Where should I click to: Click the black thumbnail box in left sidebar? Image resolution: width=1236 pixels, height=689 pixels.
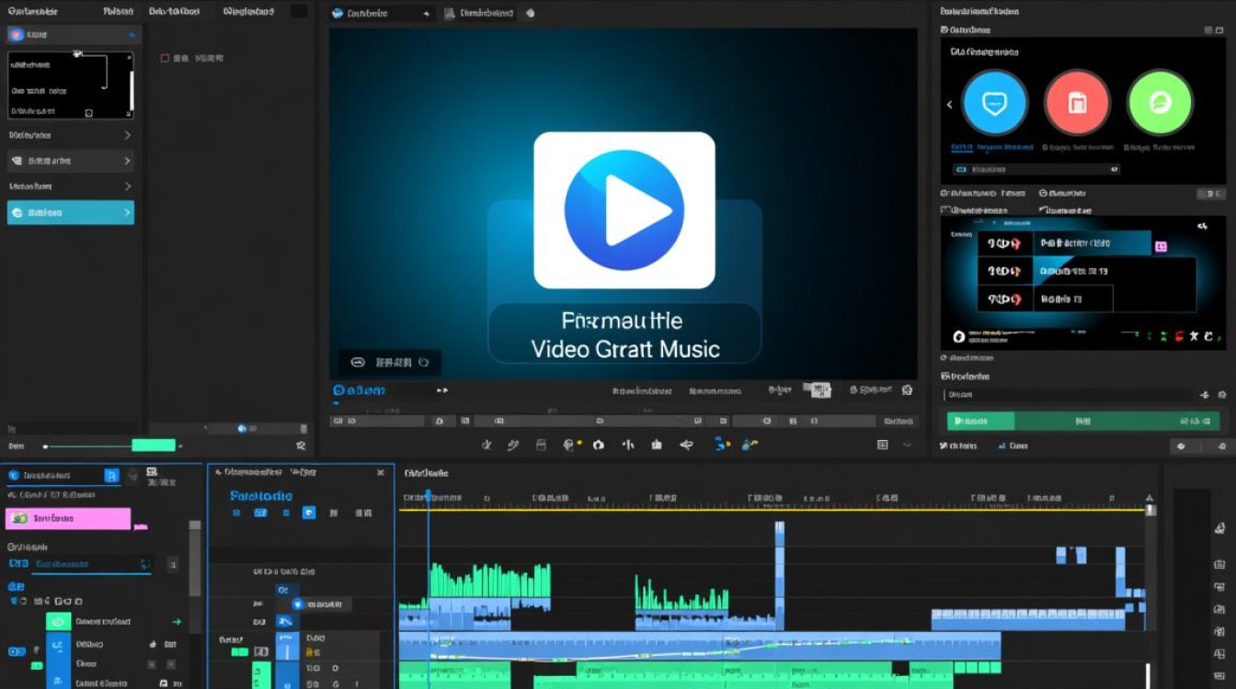click(x=71, y=85)
